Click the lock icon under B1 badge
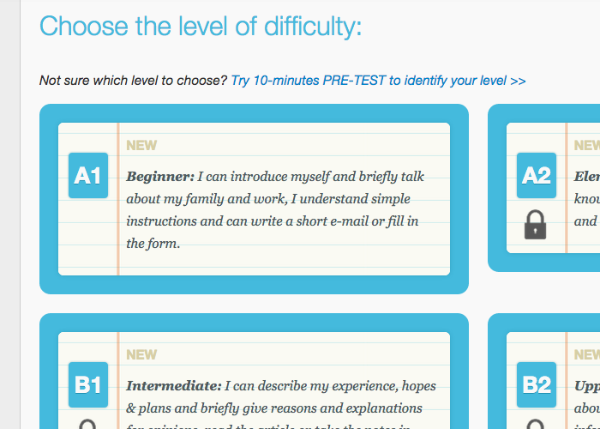600x429 pixels. coord(87,424)
